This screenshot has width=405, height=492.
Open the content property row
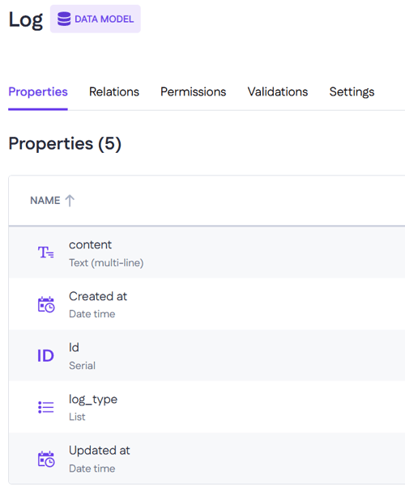(207, 252)
